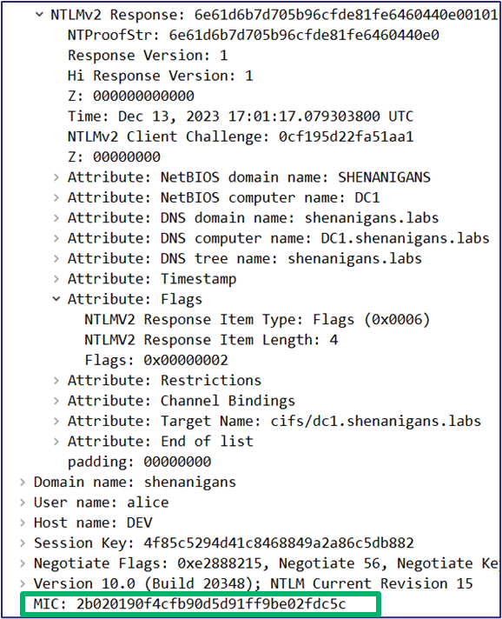Image resolution: width=502 pixels, height=619 pixels.
Task: Expand the NetBIOS domain name attribute
Action: (x=56, y=177)
